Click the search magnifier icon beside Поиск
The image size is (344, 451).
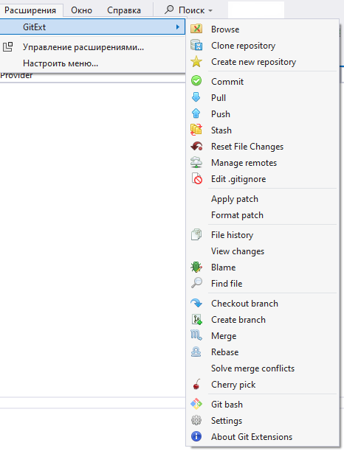tap(169, 10)
